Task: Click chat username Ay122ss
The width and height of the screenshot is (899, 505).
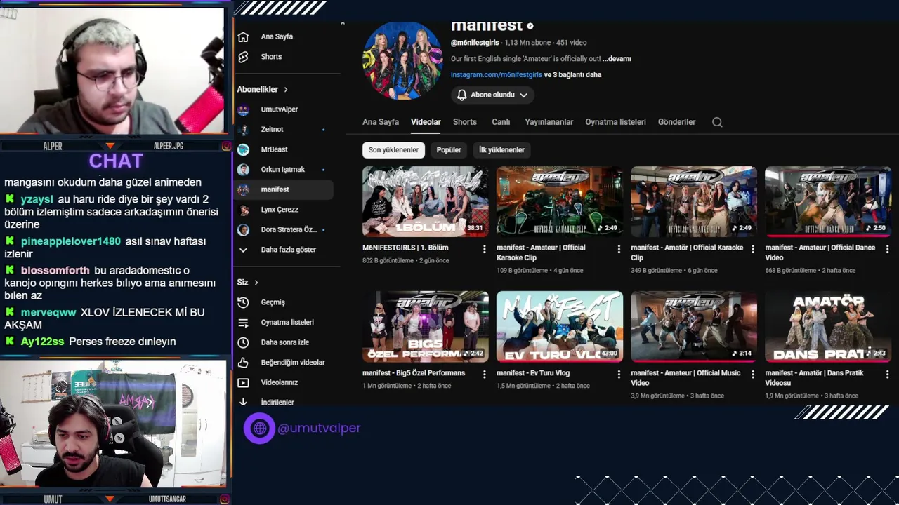Action: [x=42, y=342]
